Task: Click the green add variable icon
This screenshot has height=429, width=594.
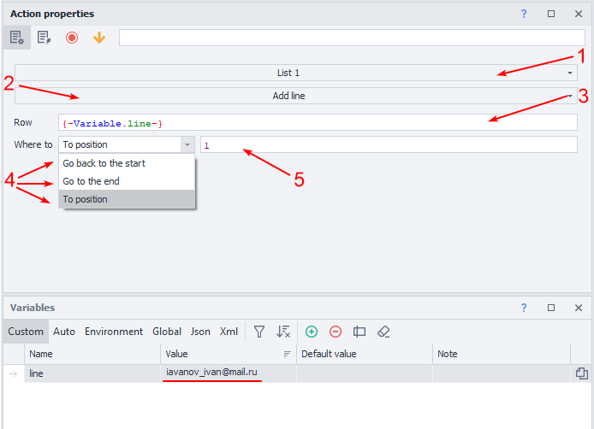Action: coord(312,332)
